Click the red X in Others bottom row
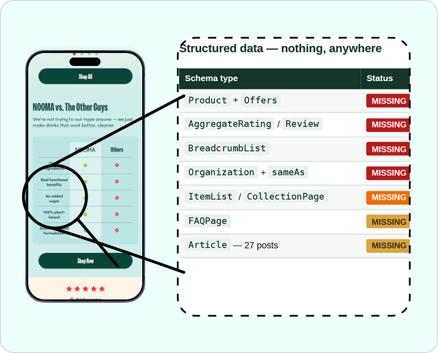Screen dimensions: 438x353 click(x=117, y=230)
